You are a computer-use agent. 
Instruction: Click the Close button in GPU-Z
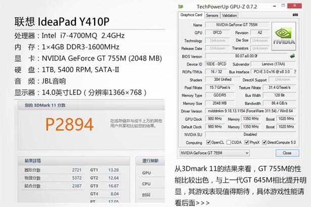tap(287, 153)
